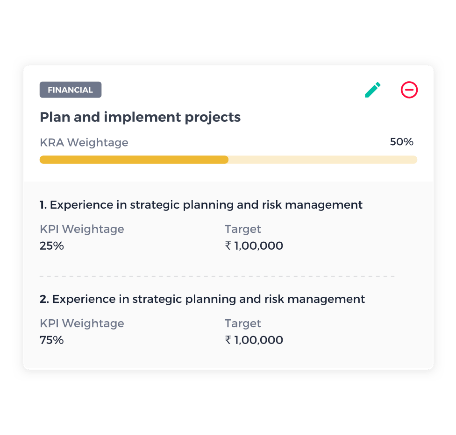Viewport: 456px width, 435px height.
Task: Click the 25% KPI weightage value
Action: [x=52, y=246]
